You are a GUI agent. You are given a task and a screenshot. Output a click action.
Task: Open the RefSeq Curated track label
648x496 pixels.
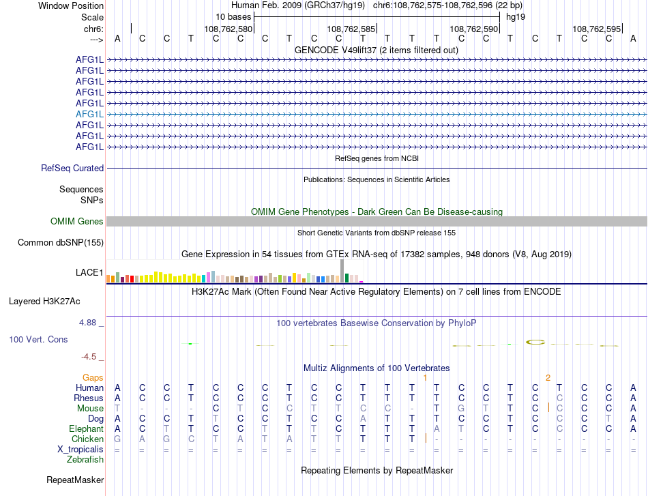click(x=72, y=169)
